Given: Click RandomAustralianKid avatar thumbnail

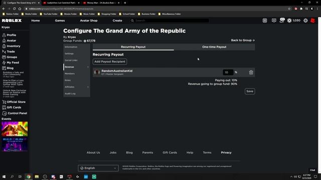Looking at the screenshot, I should (97, 72).
